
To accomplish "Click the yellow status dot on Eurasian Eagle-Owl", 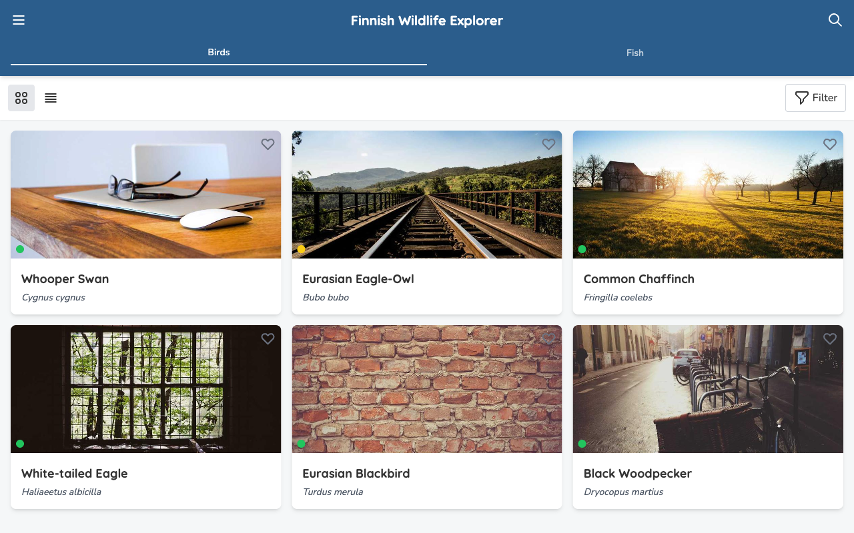I will 301,249.
